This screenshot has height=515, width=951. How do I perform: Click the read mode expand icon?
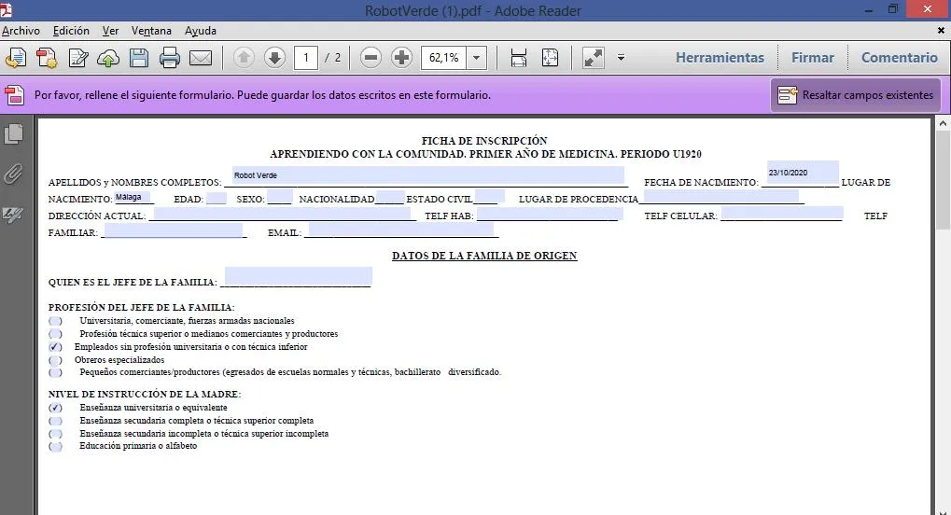(594, 58)
